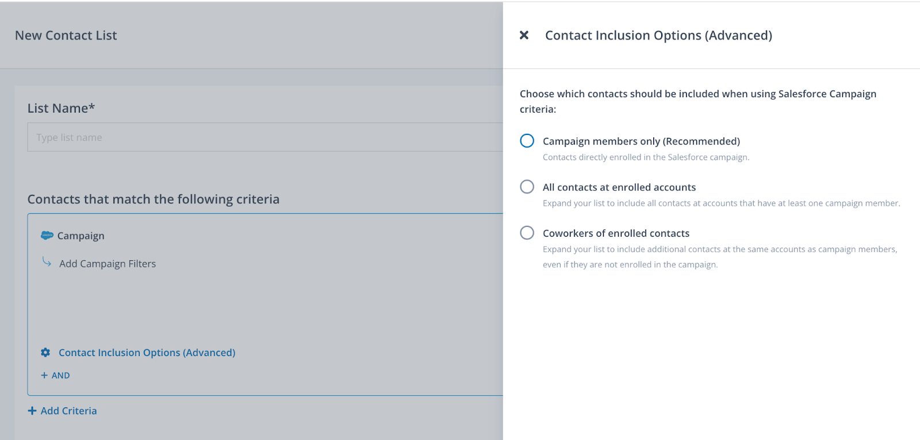Click the 'All contacts at enrolled accounts' label
Viewport: 920px width, 440px height.
[x=619, y=187]
